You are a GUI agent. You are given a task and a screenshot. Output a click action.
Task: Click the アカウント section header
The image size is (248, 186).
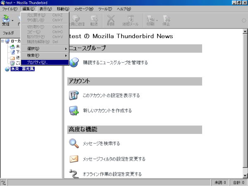point(135,81)
